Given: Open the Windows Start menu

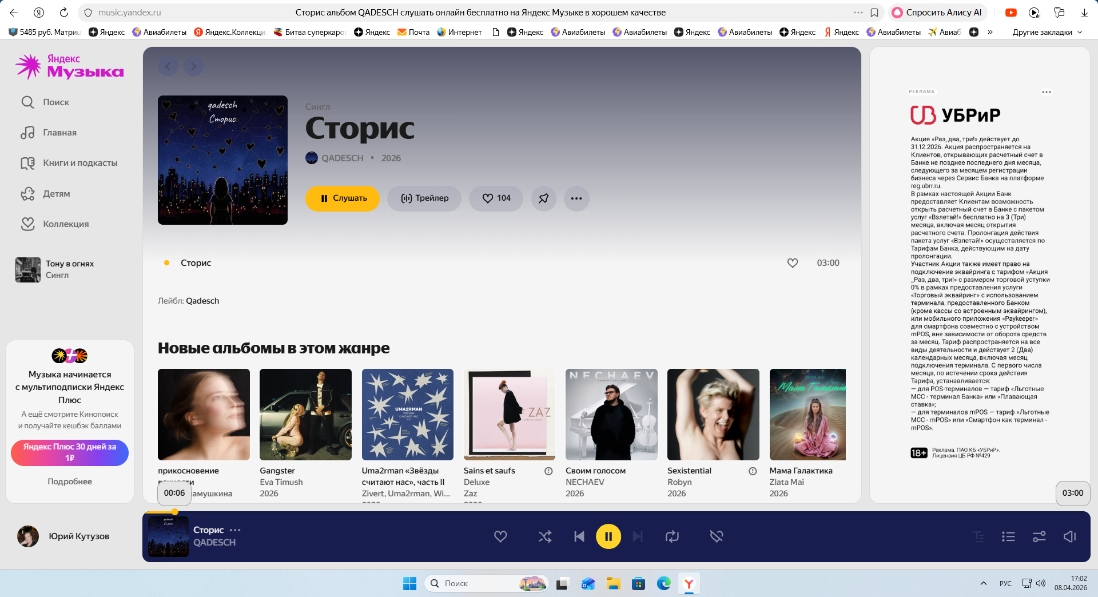Looking at the screenshot, I should click(409, 583).
